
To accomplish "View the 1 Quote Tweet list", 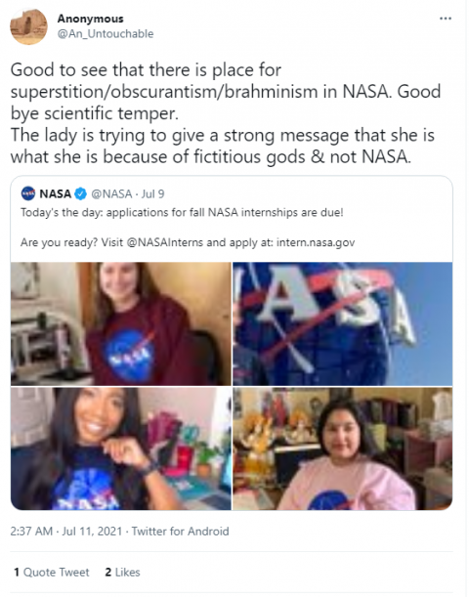I will click(52, 573).
